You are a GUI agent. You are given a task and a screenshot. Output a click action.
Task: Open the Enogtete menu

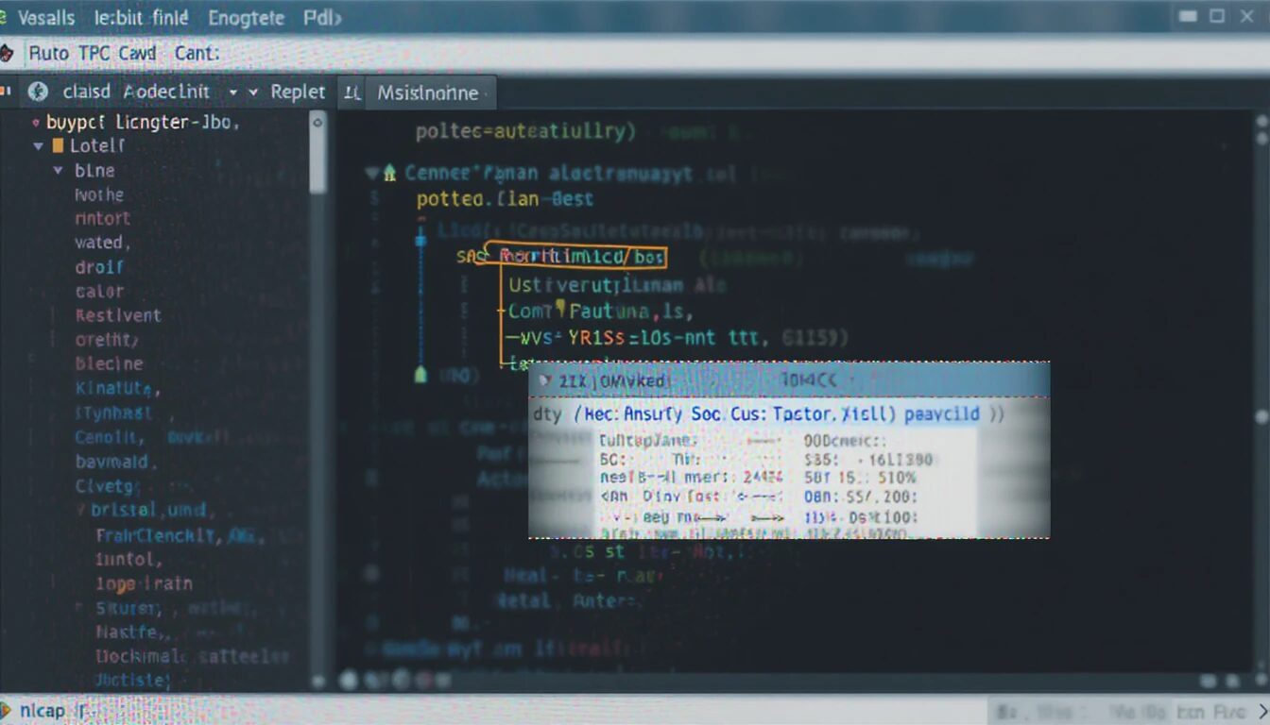[x=248, y=18]
